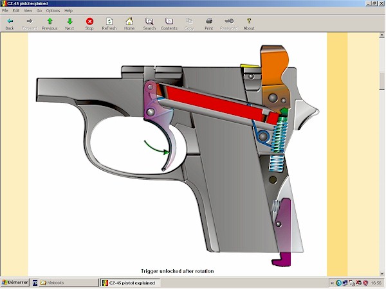Open the Options menu
Viewport: 386px width, 289px height.
pos(53,10)
